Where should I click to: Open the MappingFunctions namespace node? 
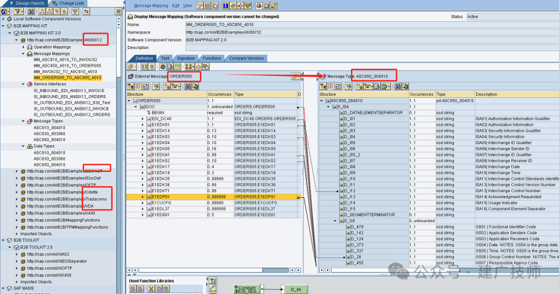[x=64, y=220]
